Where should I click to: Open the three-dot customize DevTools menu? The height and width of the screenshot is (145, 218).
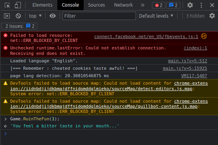point(201,5)
